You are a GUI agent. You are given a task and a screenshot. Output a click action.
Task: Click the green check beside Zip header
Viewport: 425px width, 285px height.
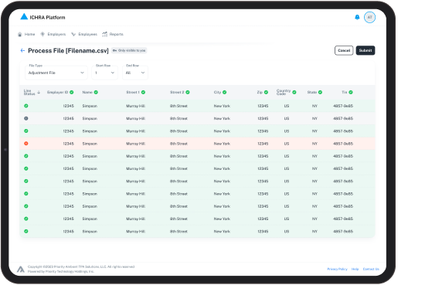click(266, 93)
